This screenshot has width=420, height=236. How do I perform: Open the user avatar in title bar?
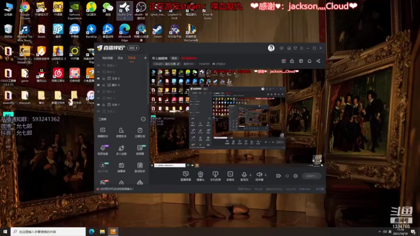271,48
